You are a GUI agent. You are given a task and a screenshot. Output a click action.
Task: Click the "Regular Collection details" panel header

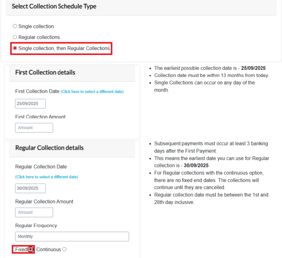point(49,148)
